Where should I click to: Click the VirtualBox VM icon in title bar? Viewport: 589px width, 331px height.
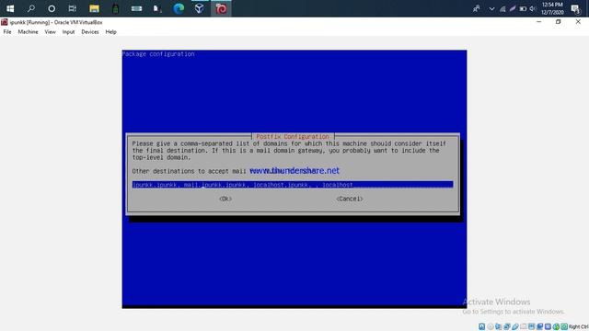[x=4, y=22]
